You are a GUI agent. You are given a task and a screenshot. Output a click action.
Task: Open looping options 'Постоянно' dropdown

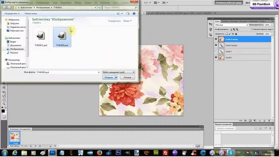pos(16,146)
